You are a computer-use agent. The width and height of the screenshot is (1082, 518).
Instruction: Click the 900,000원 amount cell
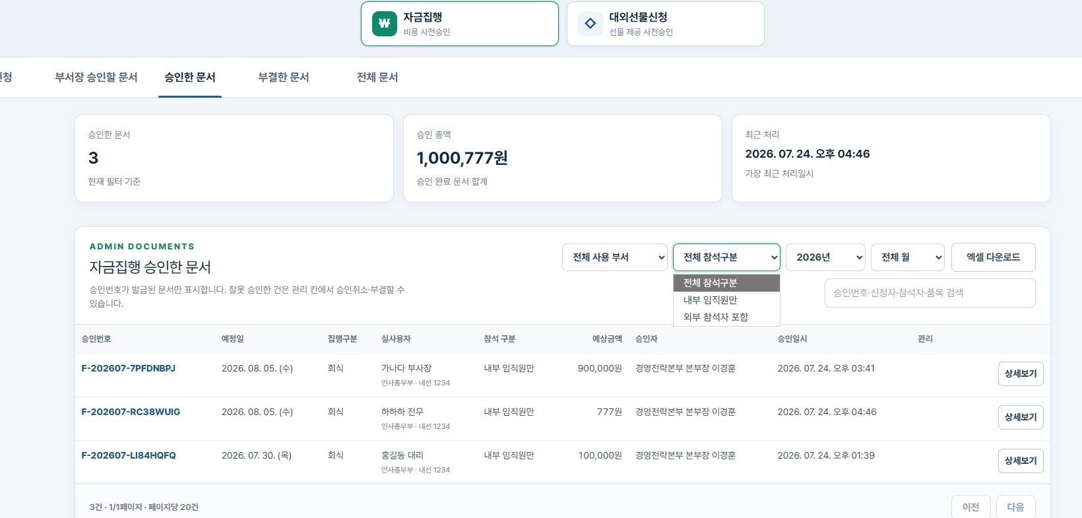coord(600,368)
